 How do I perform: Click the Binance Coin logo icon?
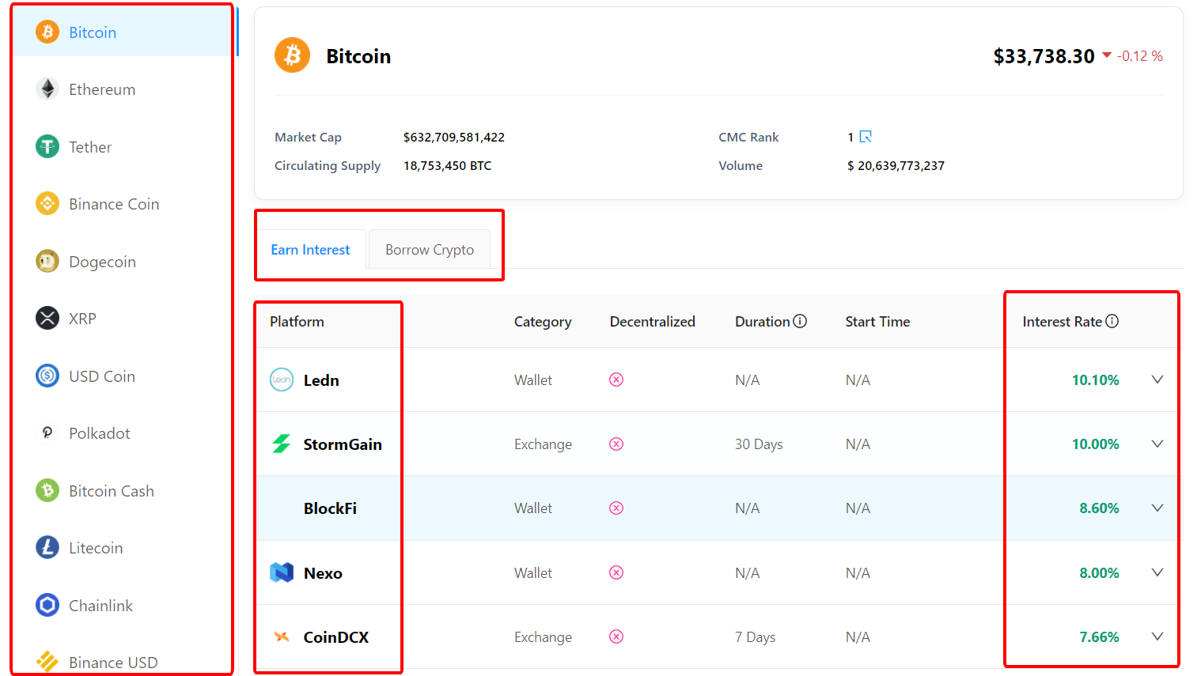click(x=47, y=204)
